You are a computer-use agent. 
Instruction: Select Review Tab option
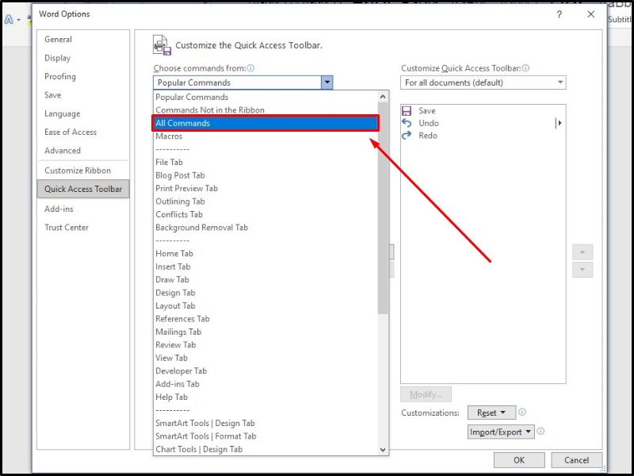coord(265,345)
